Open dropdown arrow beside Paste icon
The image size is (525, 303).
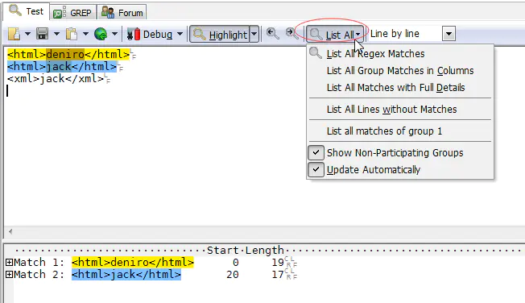click(x=85, y=34)
